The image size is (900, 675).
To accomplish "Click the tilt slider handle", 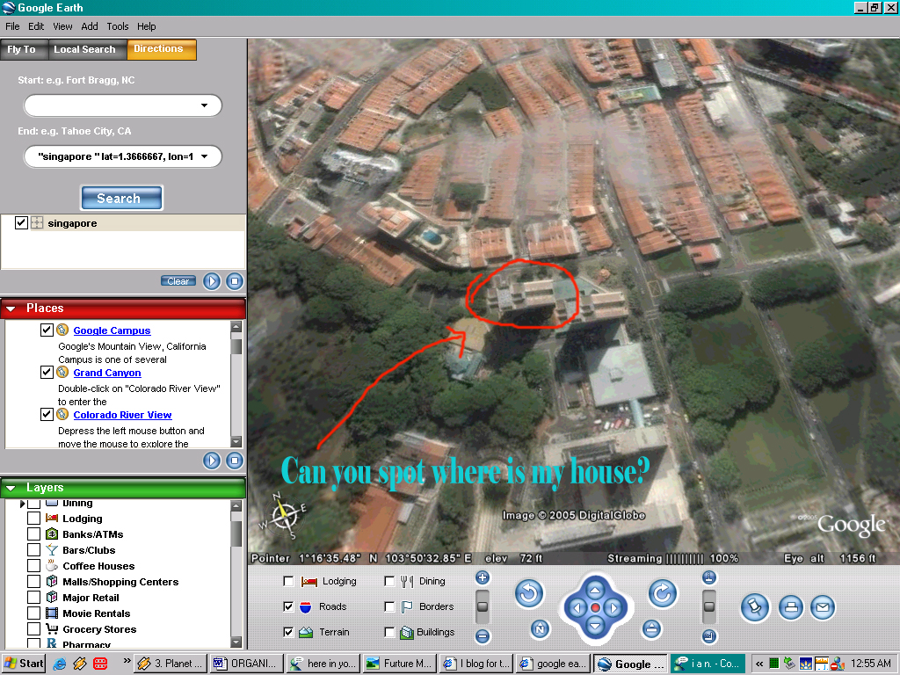I will 709,606.
